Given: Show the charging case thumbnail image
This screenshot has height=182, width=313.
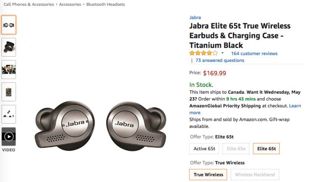Looking at the screenshot, I should tap(9, 47).
